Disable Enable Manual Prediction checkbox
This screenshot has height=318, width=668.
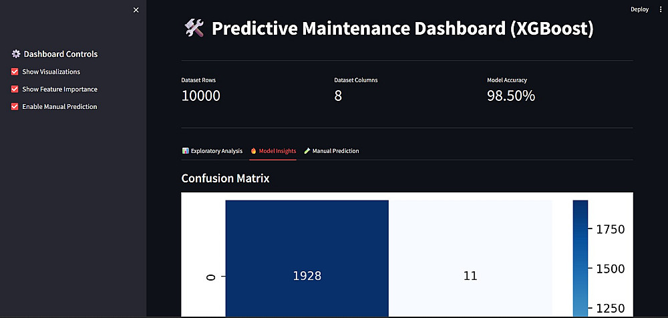coord(15,107)
